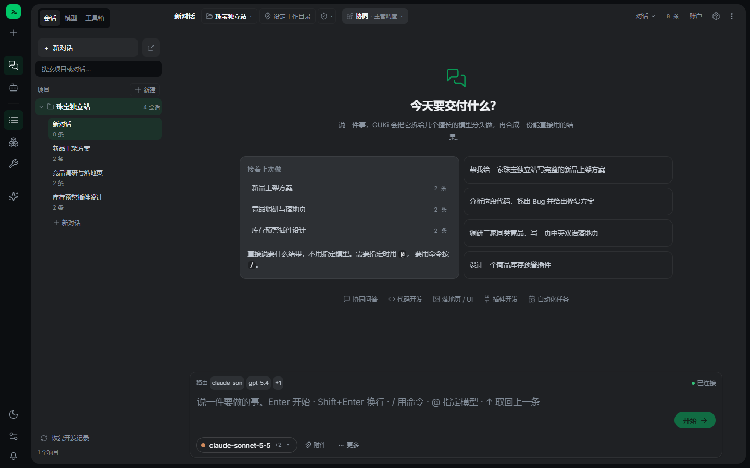
Task: Focus the 搜索项目或对话 search field
Action: pyautogui.click(x=98, y=69)
